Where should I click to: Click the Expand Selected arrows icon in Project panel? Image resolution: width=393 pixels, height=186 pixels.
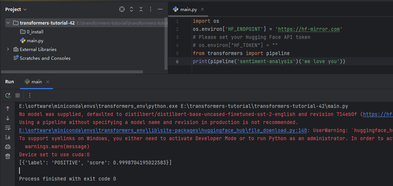click(131, 10)
